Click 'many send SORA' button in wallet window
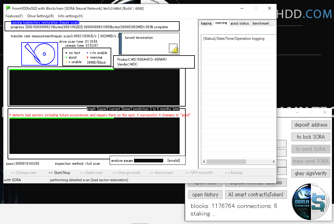 (x=311, y=161)
